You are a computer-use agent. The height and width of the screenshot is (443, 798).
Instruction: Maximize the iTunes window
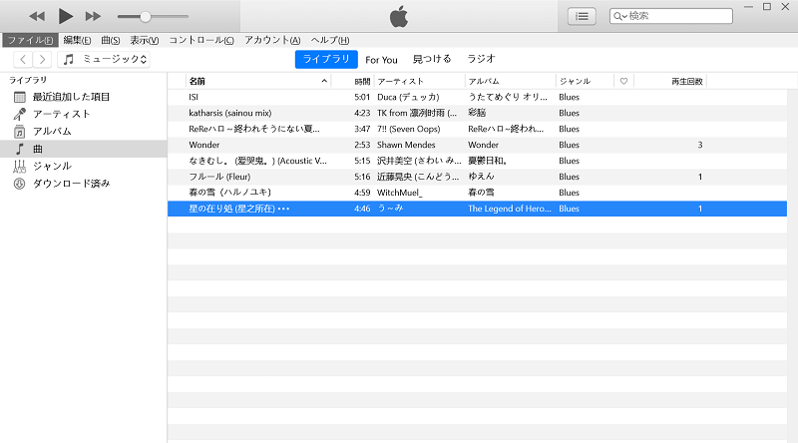pos(767,7)
